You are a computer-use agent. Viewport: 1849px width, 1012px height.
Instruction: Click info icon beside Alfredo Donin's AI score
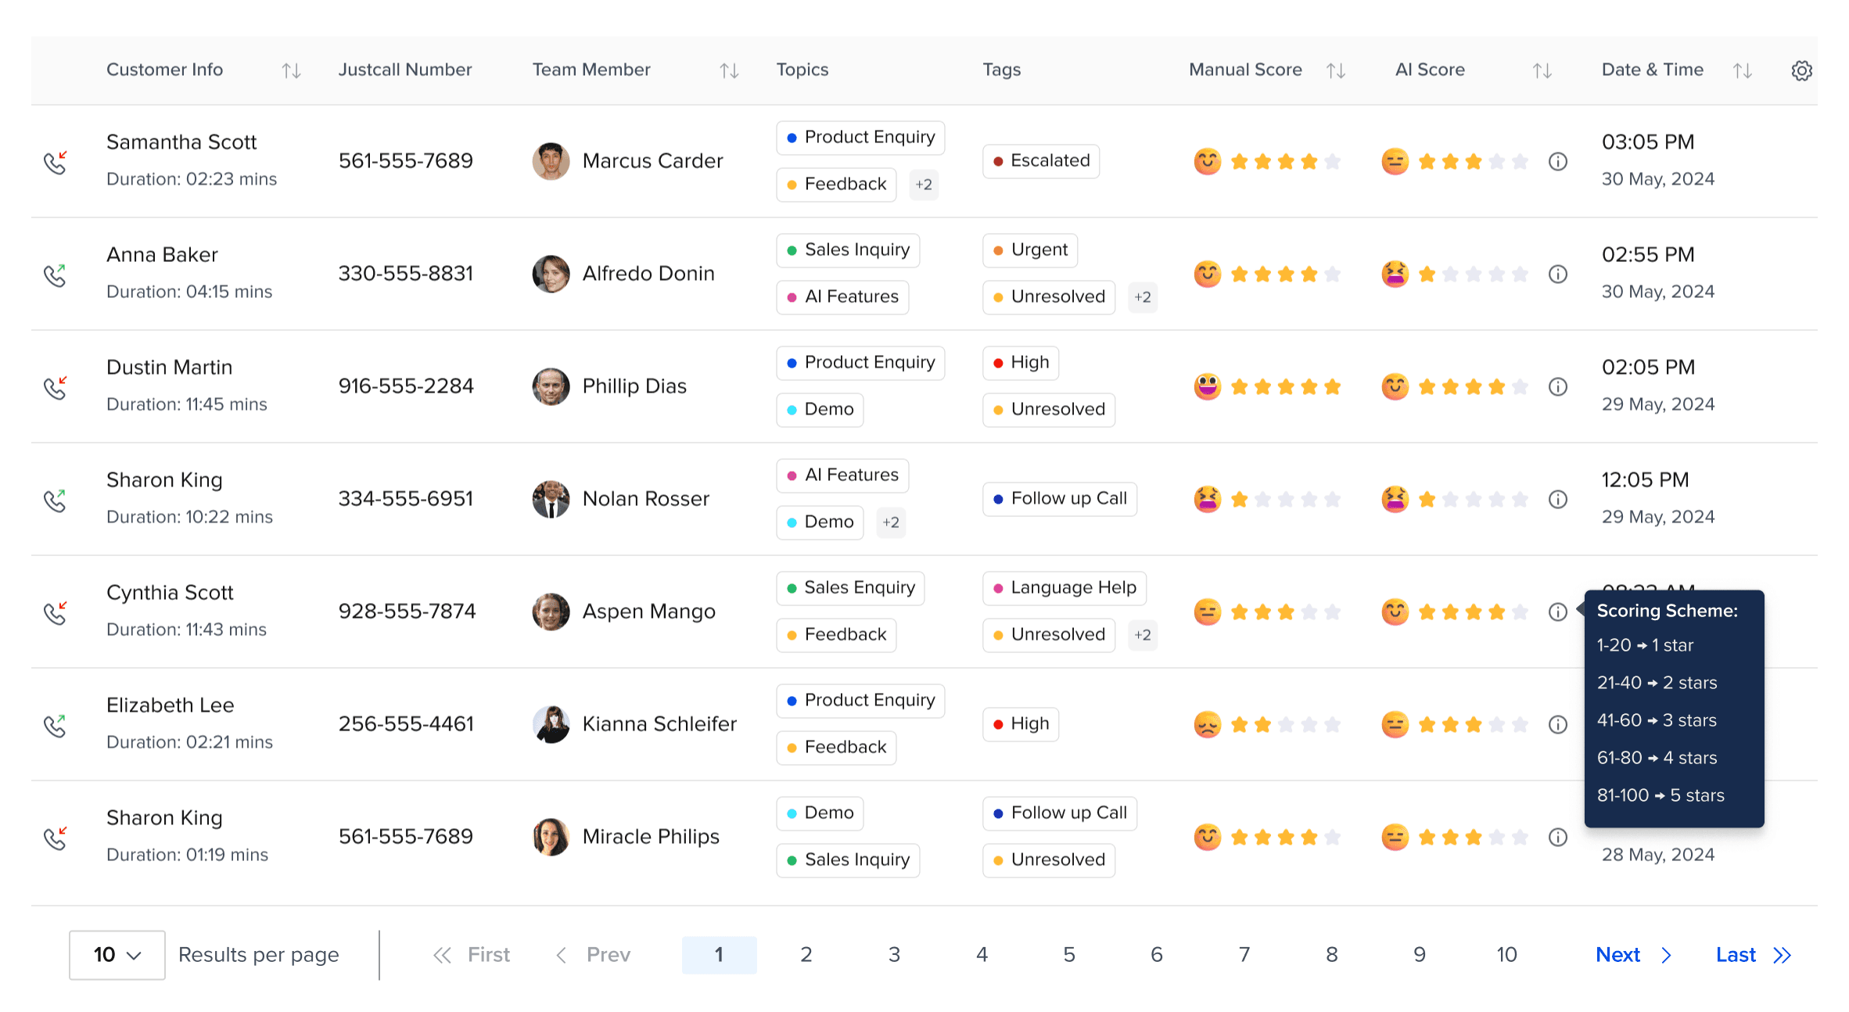click(1557, 275)
